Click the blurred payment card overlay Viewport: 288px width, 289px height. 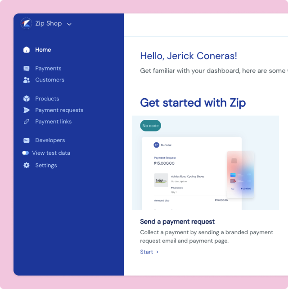pos(240,175)
